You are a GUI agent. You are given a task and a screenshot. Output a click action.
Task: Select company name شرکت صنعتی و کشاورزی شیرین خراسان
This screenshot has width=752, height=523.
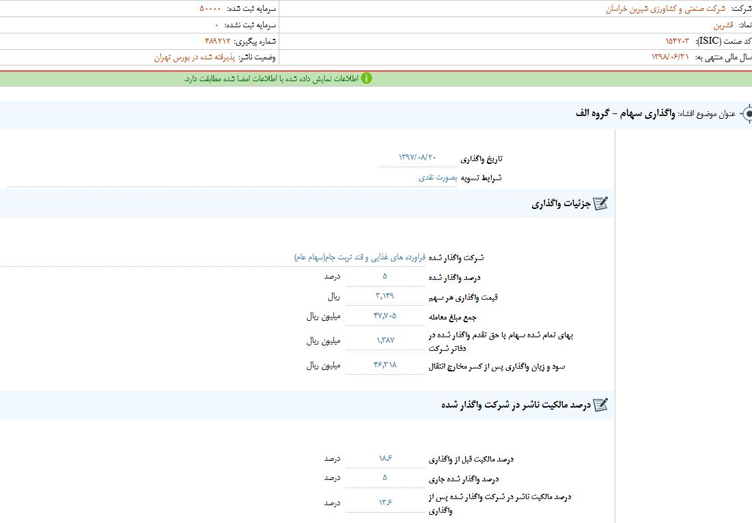[x=666, y=9]
